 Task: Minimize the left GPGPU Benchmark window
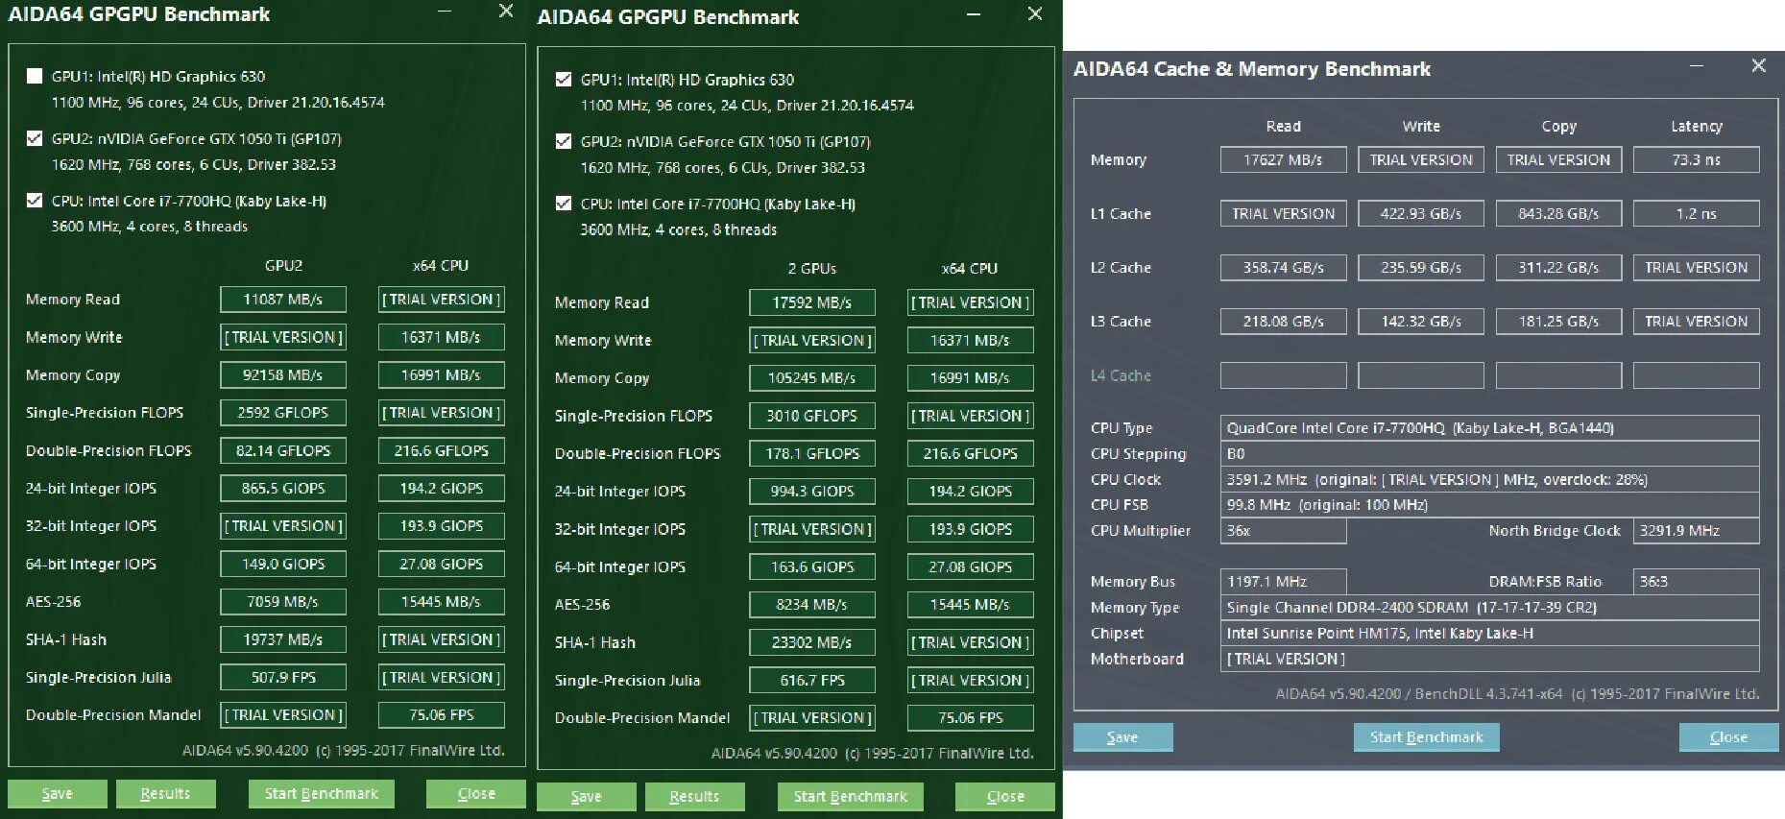click(x=445, y=12)
